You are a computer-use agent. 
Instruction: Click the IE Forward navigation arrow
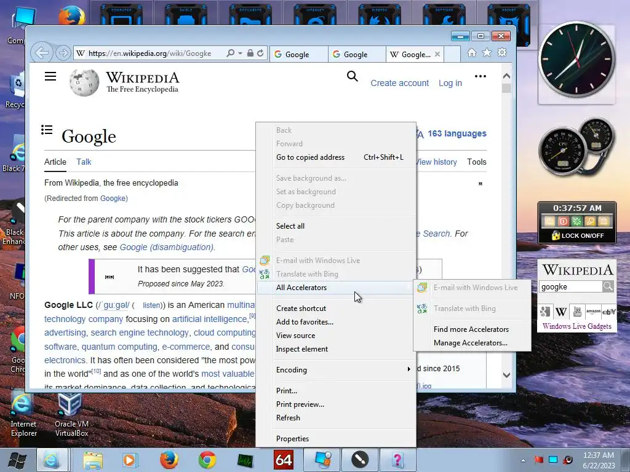(x=63, y=53)
